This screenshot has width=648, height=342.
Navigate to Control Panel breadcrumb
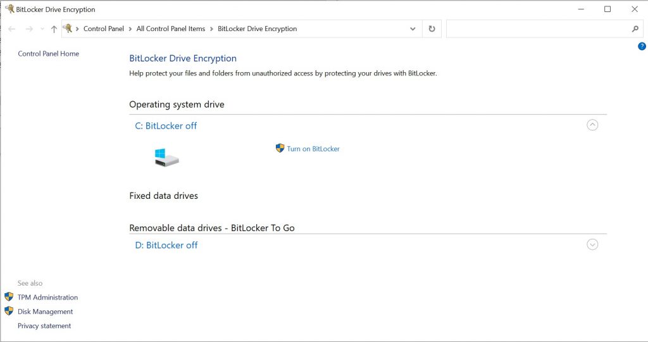[x=104, y=28]
